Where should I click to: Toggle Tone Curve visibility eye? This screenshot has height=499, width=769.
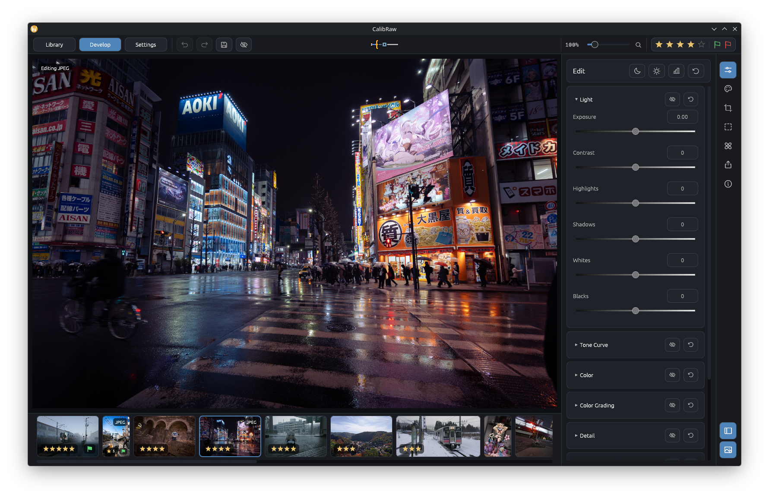point(672,345)
